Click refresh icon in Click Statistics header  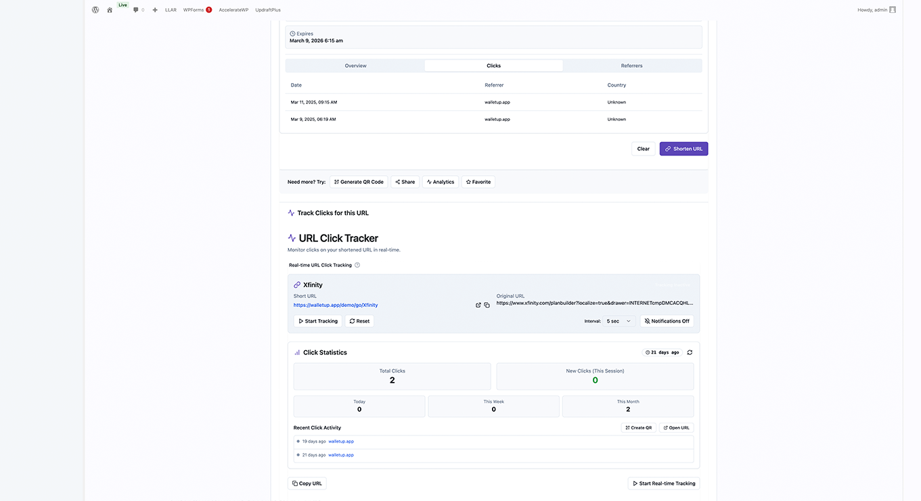click(x=690, y=352)
